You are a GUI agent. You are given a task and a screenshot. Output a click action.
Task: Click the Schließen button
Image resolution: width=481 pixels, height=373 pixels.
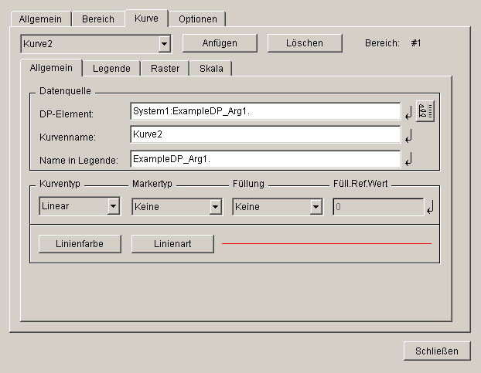pos(437,351)
